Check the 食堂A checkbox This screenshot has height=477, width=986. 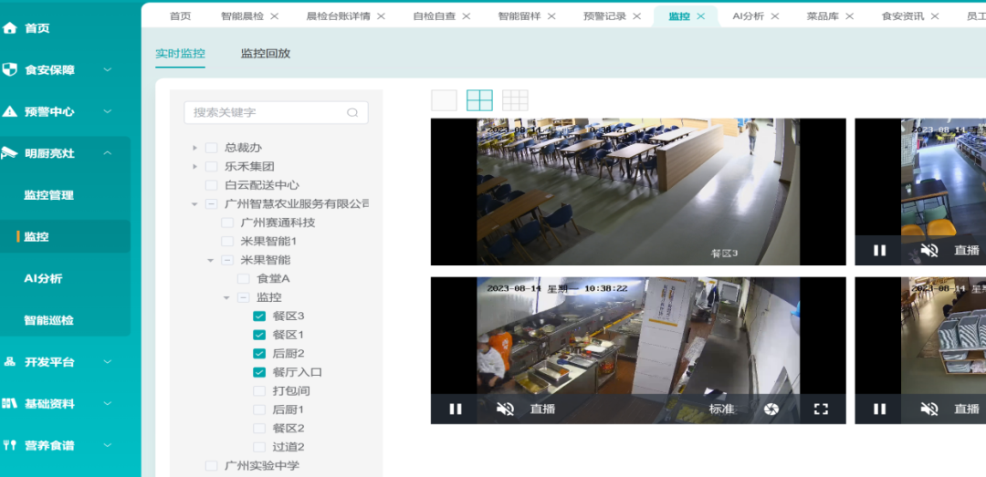tap(244, 278)
